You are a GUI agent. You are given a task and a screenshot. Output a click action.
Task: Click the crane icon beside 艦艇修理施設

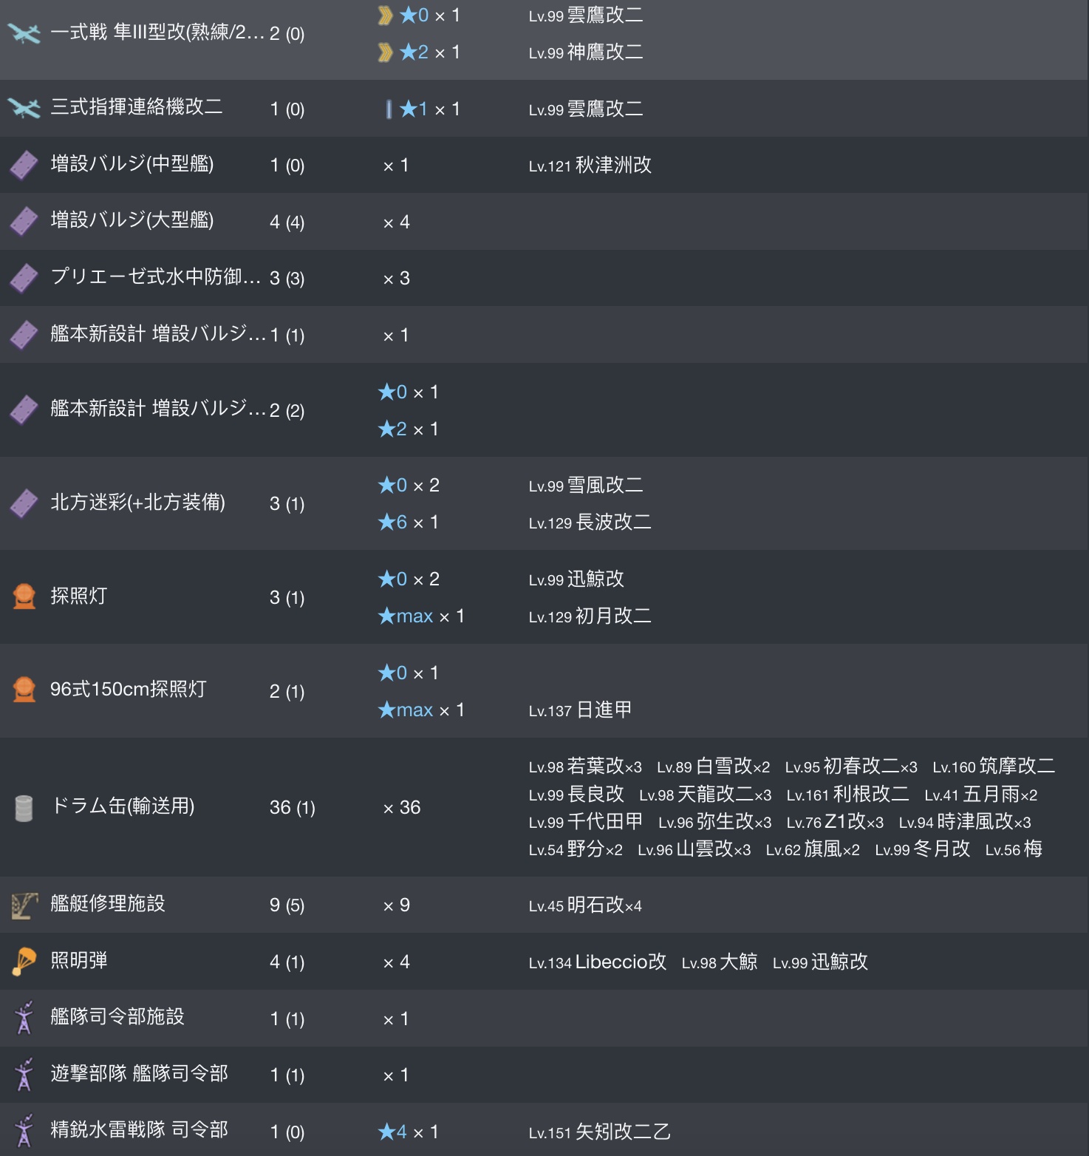point(24,905)
